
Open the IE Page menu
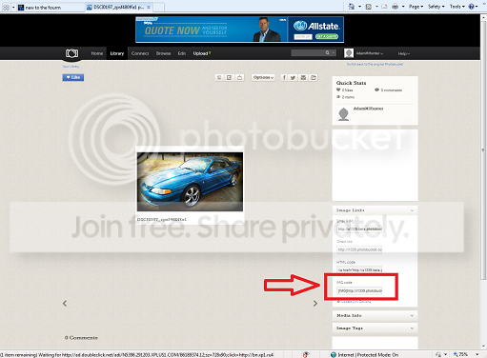click(x=416, y=7)
